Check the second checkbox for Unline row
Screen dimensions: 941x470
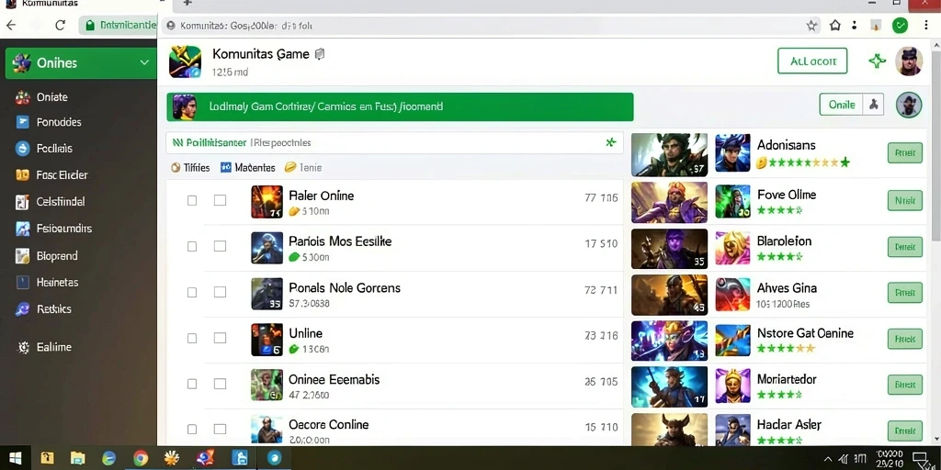click(x=221, y=338)
